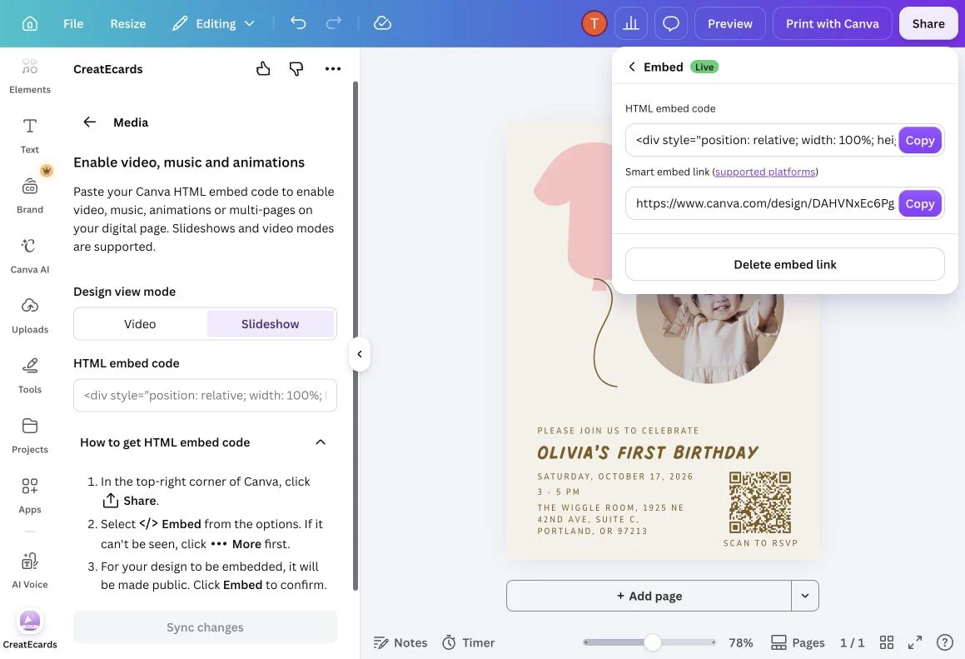Viewport: 965px width, 659px height.
Task: Give CreatEcards a thumbs down
Action: [x=296, y=68]
